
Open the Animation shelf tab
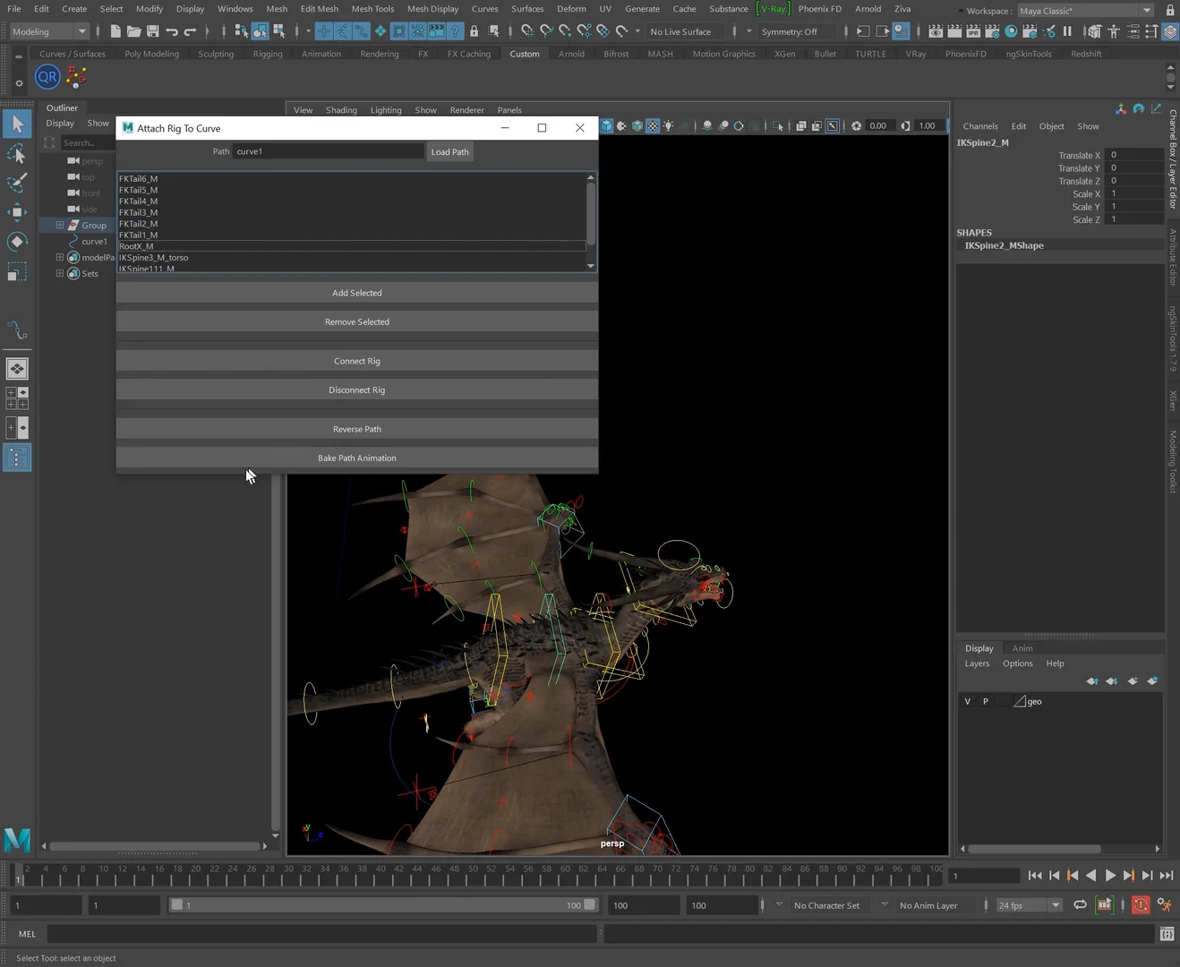[321, 54]
